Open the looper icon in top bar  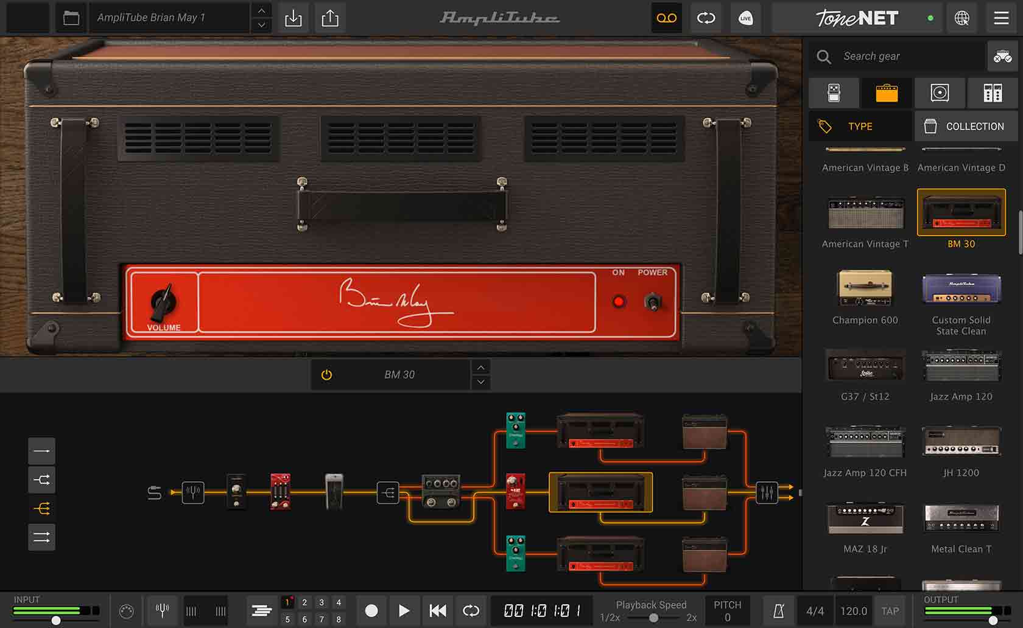click(x=706, y=18)
